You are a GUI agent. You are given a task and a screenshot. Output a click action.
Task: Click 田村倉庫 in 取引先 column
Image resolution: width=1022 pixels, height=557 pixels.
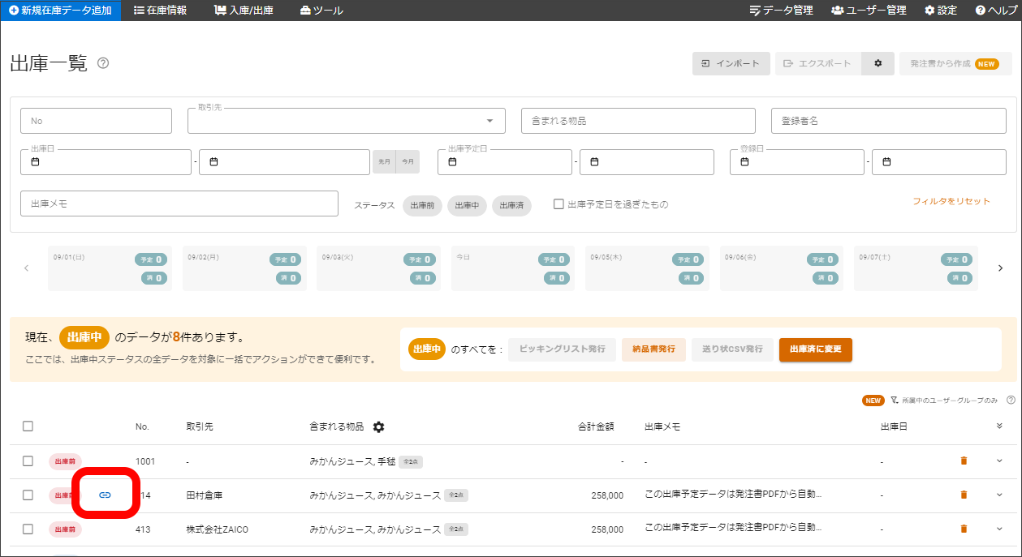click(x=205, y=495)
